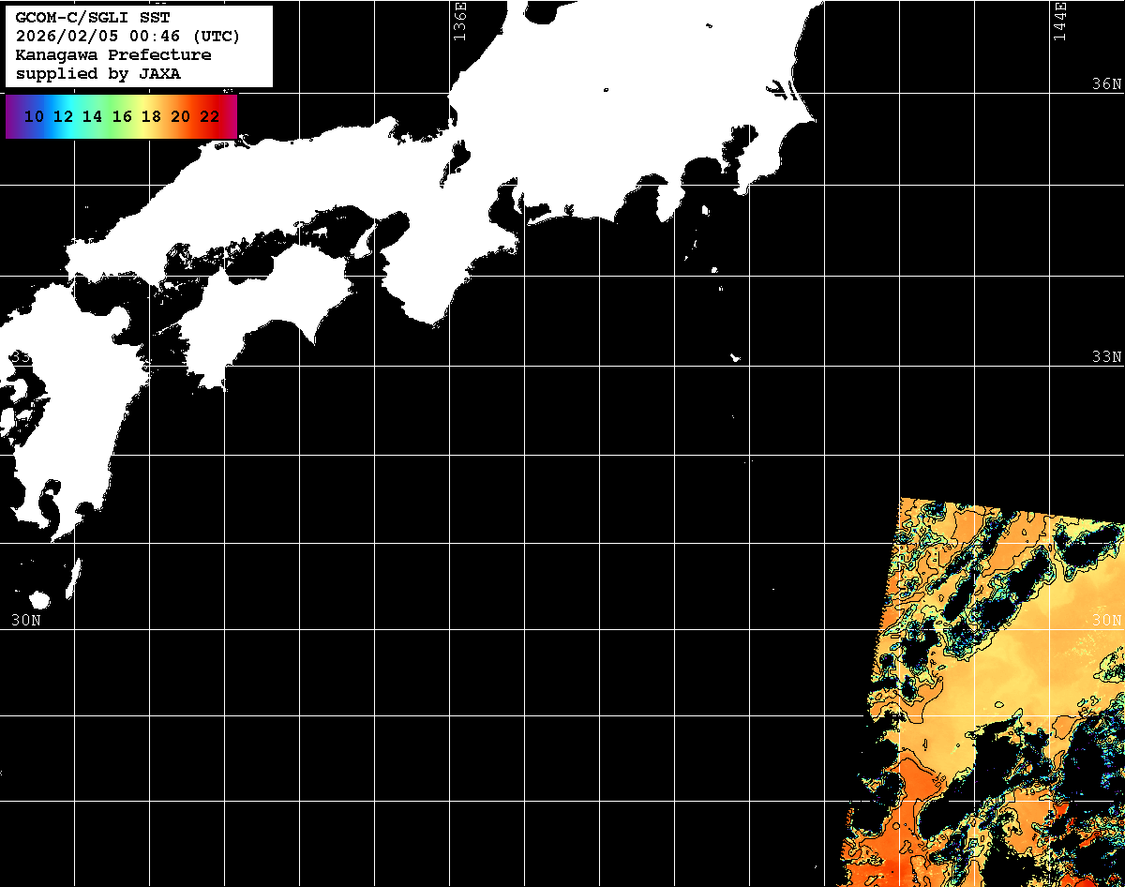Click Lake Kasumigaura near the 36N label
The image size is (1125, 887).
point(780,91)
